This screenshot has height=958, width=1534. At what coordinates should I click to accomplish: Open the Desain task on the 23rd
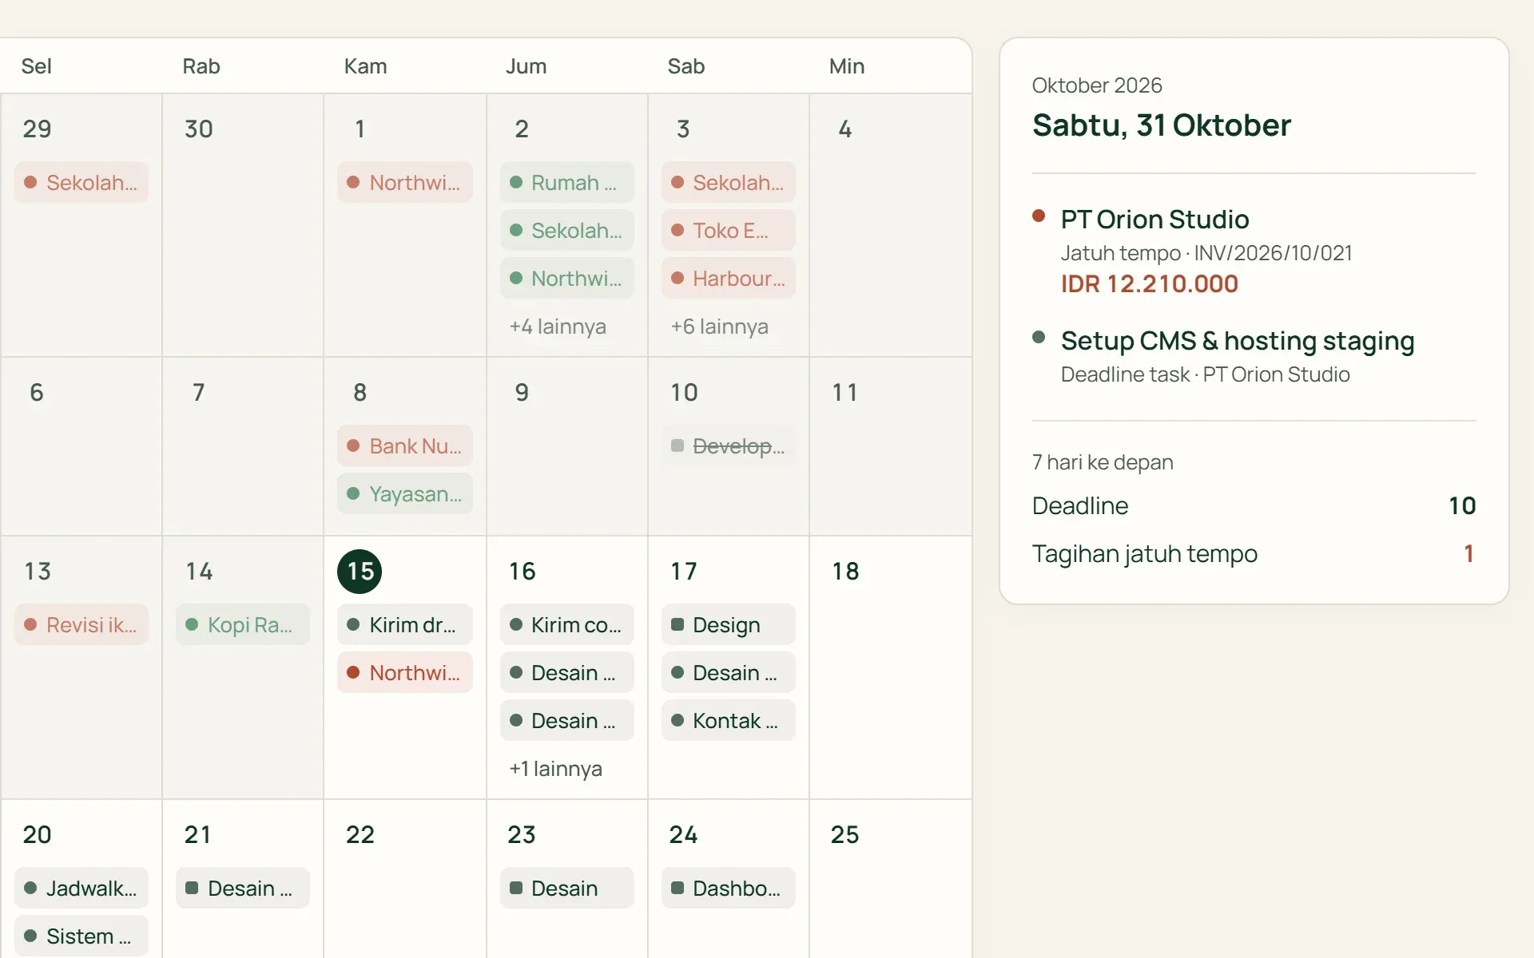point(566,888)
